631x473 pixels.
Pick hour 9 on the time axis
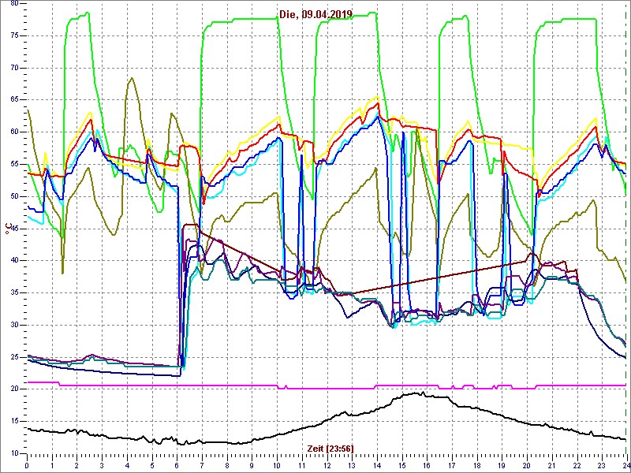(252, 465)
